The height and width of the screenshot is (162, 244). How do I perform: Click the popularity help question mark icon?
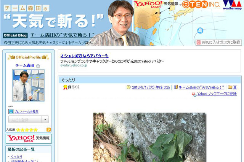tap(48, 130)
